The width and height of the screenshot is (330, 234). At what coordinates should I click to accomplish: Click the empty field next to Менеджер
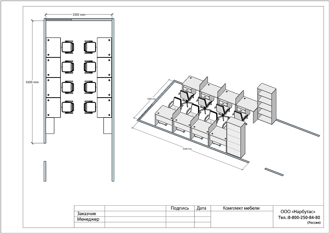pyautogui.click(x=135, y=219)
